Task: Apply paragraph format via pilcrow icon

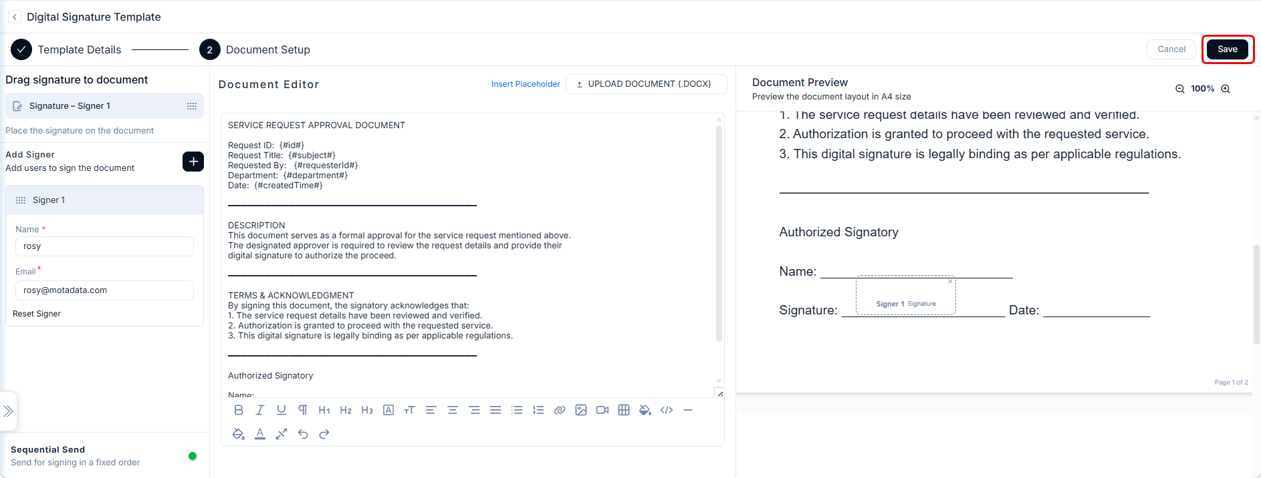Action: coord(303,410)
